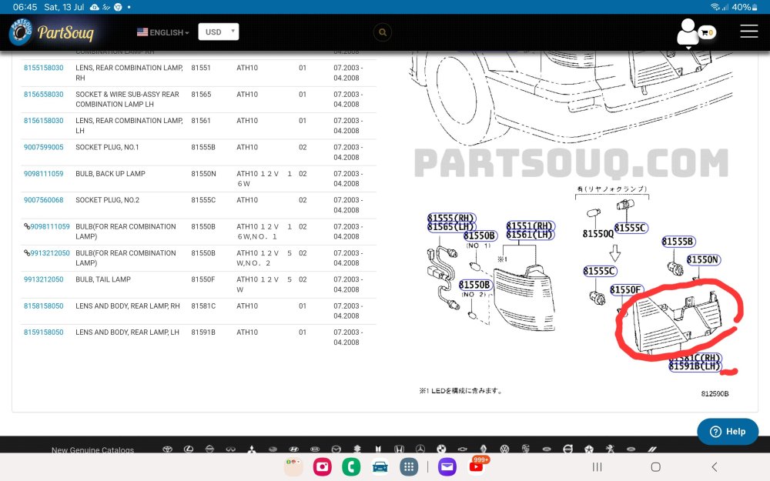
Task: Select text 'LENS AND BODY, REAR LAMP, LH'
Action: (127, 332)
